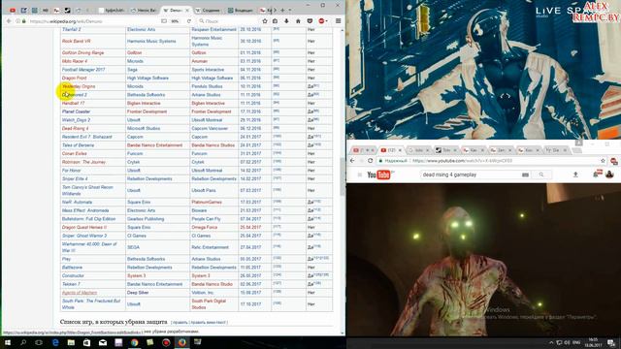This screenshot has width=621, height=349.
Task: Open Chrome from the taskbar
Action: pyautogui.click(x=134, y=342)
